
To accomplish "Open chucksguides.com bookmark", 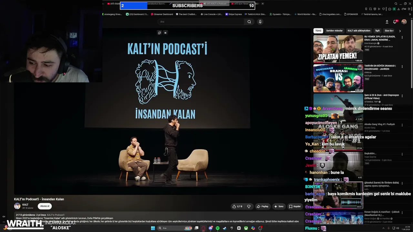I will click(x=331, y=14).
